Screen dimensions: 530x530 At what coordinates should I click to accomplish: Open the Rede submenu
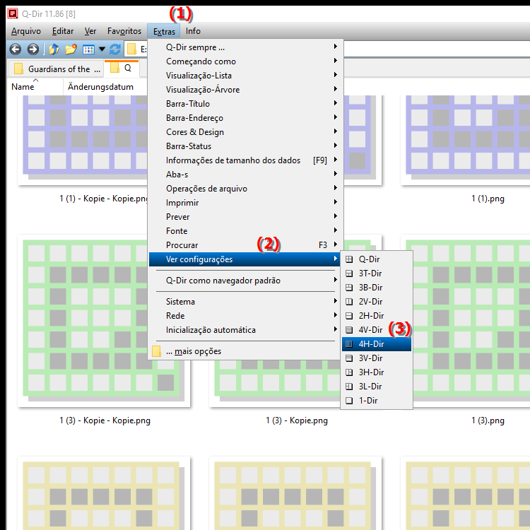click(x=245, y=316)
